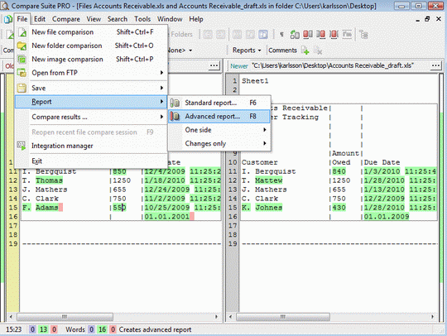The width and height of the screenshot is (447, 336).
Task: Click 'Mattew' in the right pane
Action: (268, 180)
